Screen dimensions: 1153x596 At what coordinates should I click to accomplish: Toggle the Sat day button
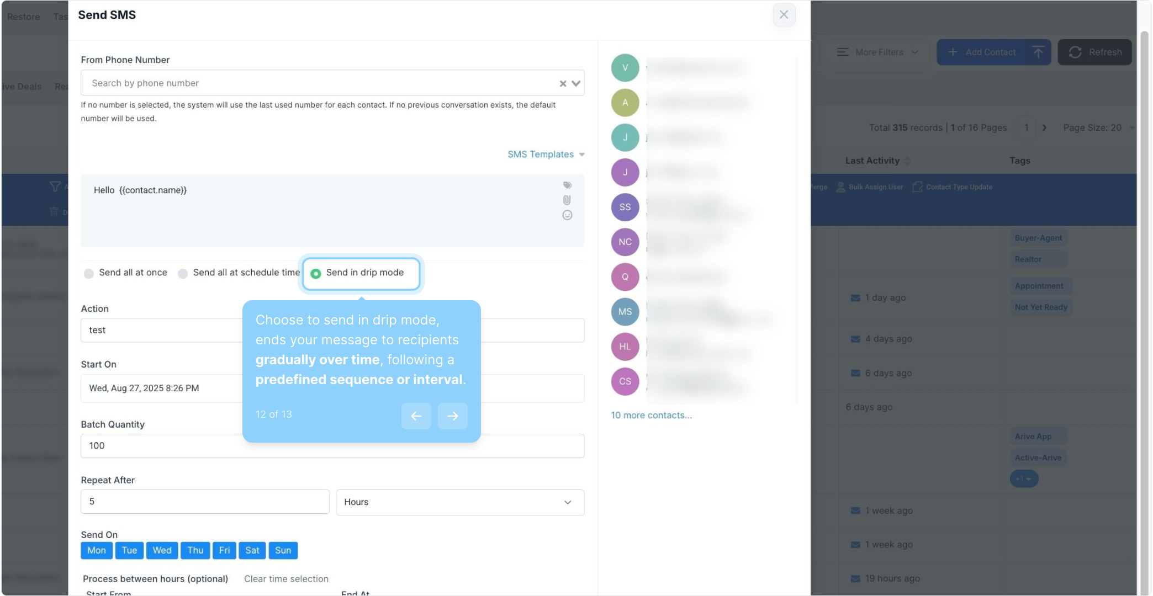252,550
